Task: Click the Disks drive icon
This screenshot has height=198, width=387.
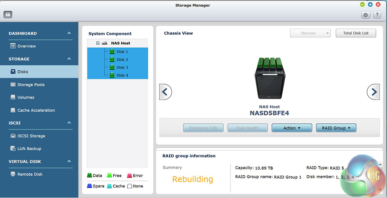Action: (13, 72)
